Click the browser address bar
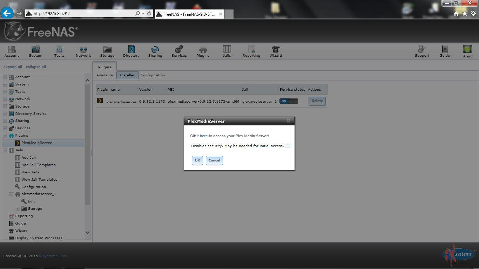This screenshot has width=479, height=269. pos(82,14)
